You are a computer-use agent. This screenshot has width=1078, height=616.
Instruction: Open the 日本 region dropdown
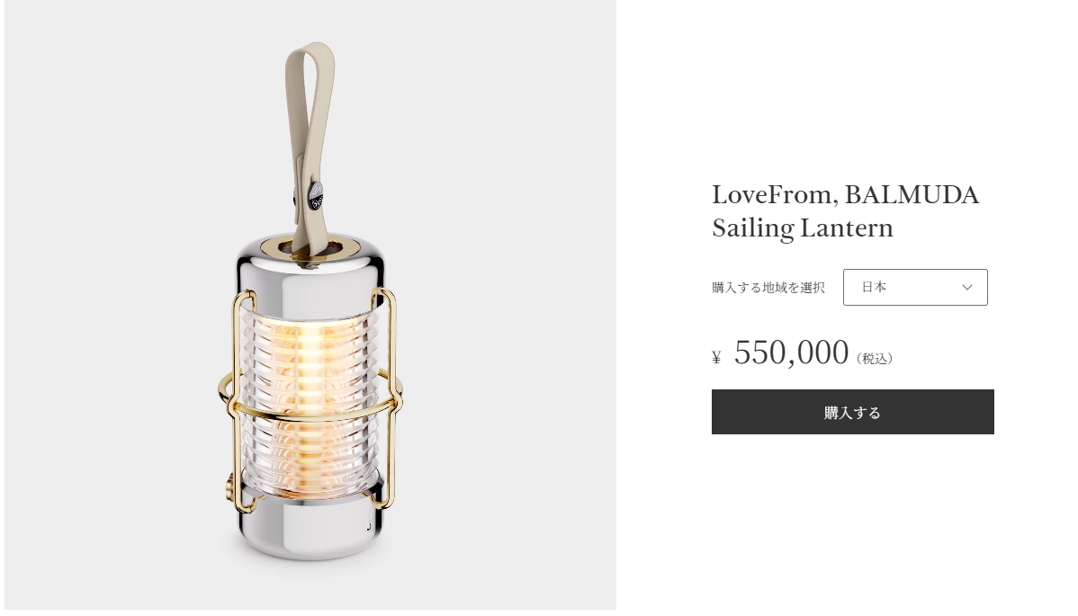915,287
